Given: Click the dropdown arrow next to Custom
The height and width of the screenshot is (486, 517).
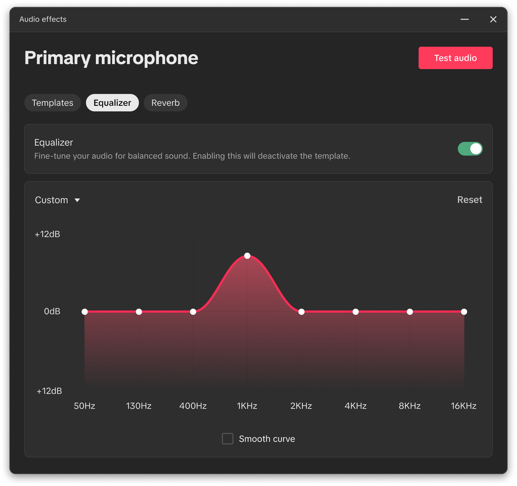Looking at the screenshot, I should pos(77,200).
